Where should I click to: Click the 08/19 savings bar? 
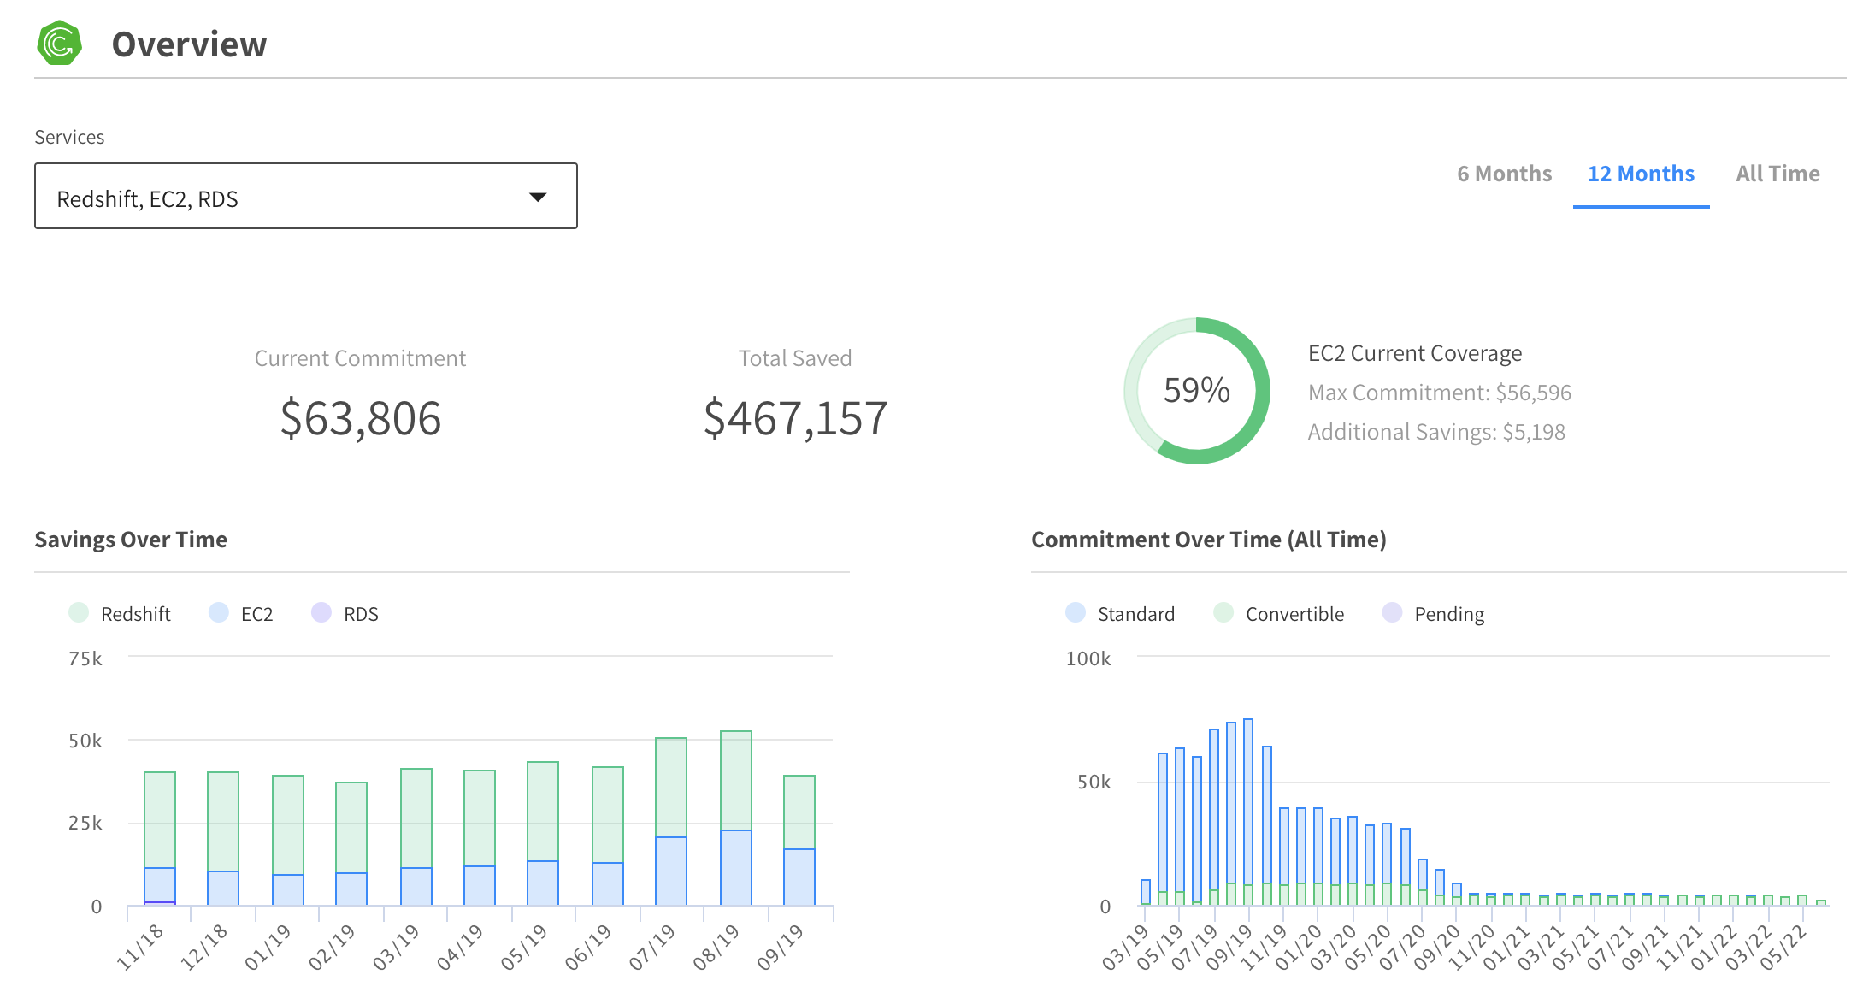coord(735,817)
